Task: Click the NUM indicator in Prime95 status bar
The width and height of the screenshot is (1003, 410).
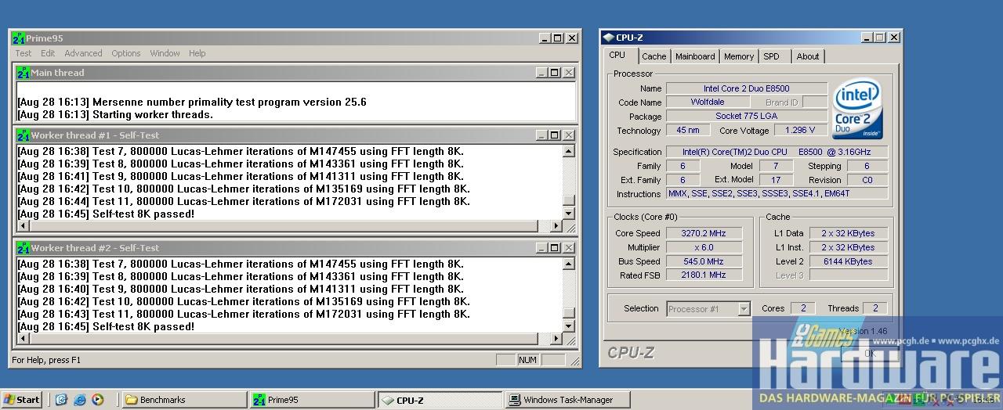Action: pos(527,360)
